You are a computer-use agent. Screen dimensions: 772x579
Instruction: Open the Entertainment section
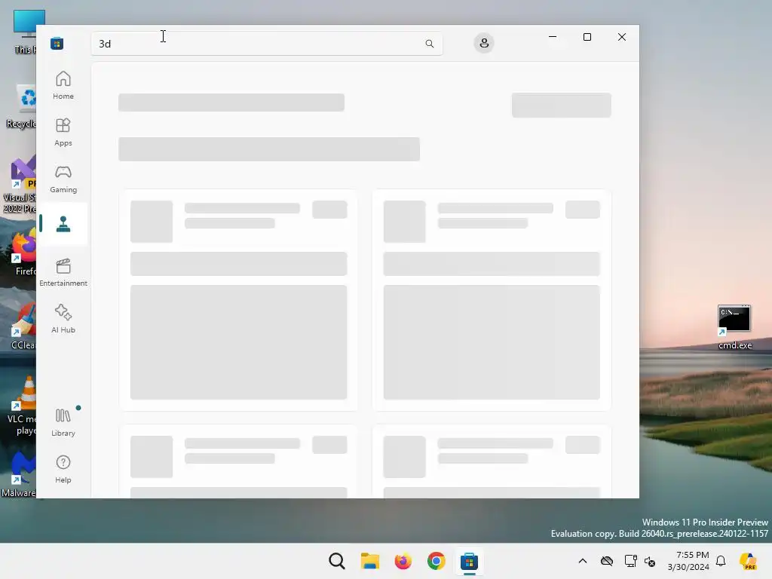(x=63, y=272)
